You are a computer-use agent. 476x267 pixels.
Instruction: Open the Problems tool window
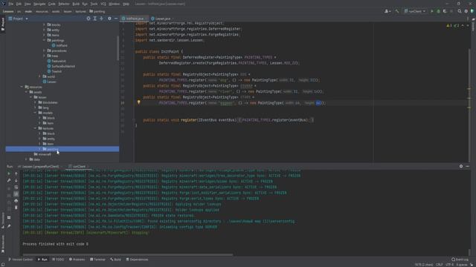77,260
